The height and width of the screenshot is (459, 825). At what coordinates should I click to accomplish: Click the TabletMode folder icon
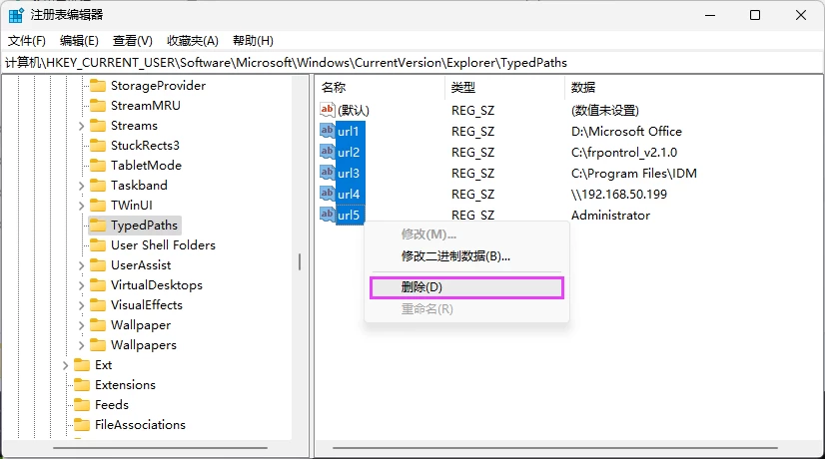[x=98, y=165]
